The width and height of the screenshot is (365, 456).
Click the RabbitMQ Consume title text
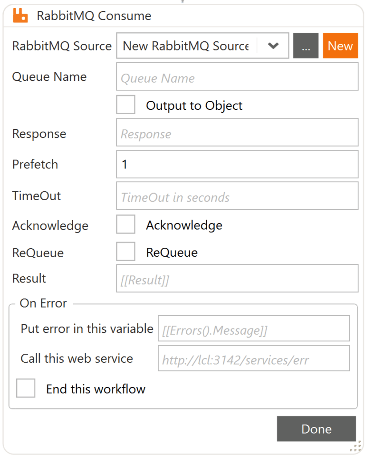95,15
